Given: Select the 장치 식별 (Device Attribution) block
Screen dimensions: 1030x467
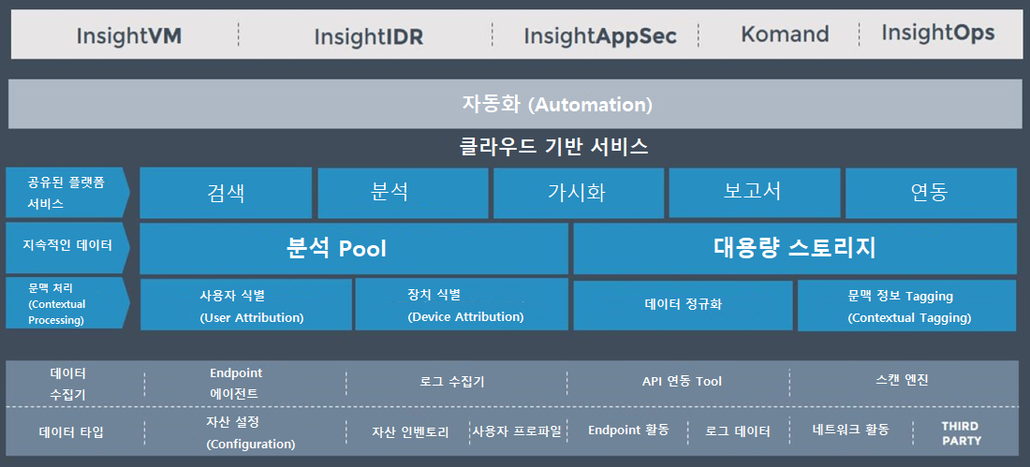Looking at the screenshot, I should pyautogui.click(x=462, y=304).
